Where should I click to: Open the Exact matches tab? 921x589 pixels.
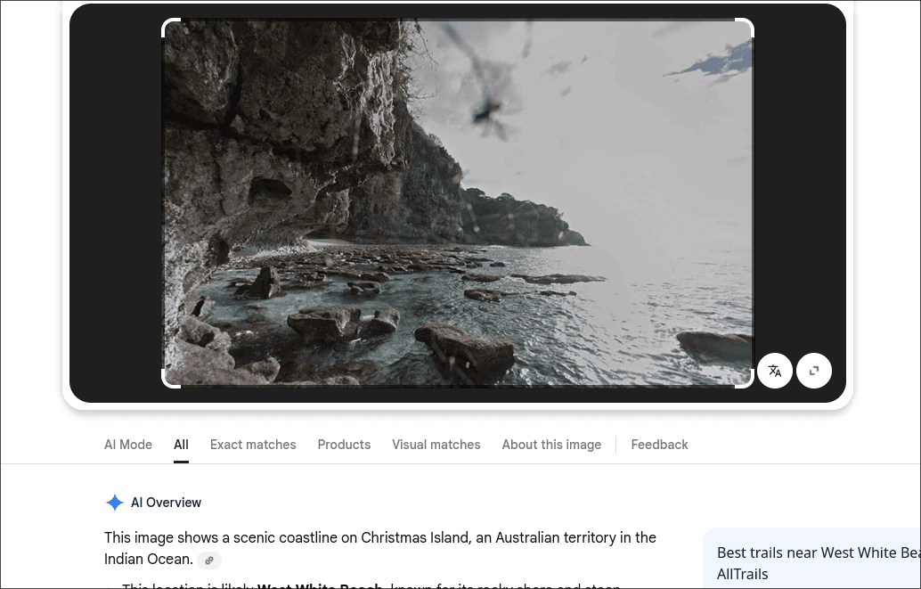pyautogui.click(x=253, y=445)
